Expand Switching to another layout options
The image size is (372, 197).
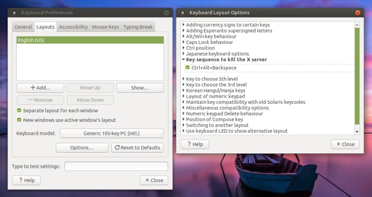(184, 125)
